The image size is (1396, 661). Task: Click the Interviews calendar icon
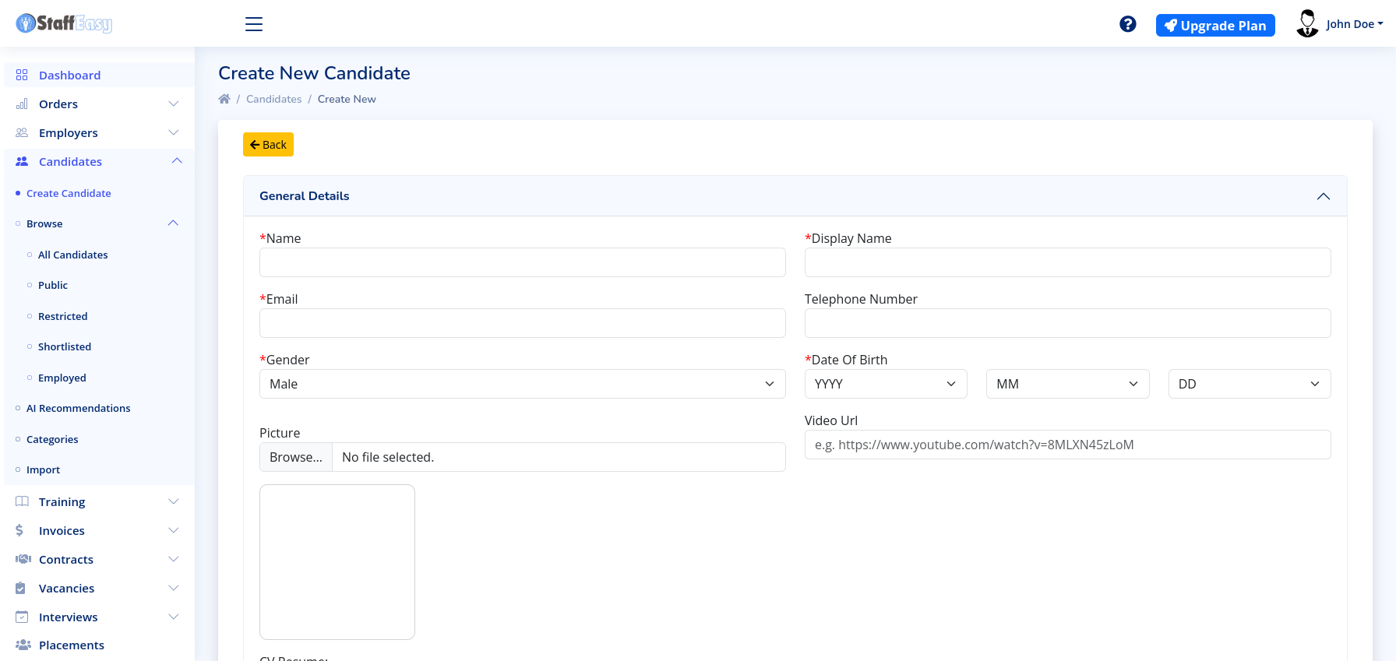click(22, 617)
